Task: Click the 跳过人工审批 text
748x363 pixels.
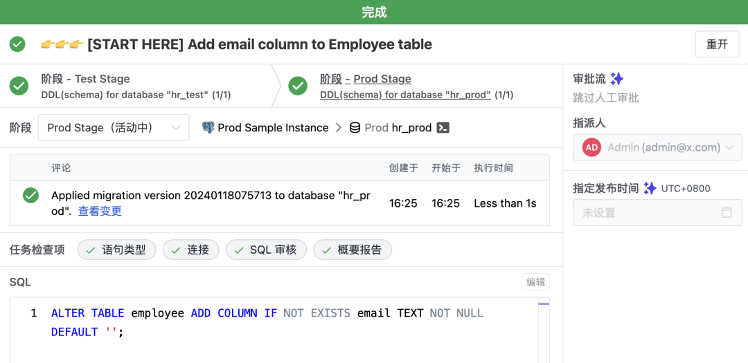Action: [x=606, y=98]
